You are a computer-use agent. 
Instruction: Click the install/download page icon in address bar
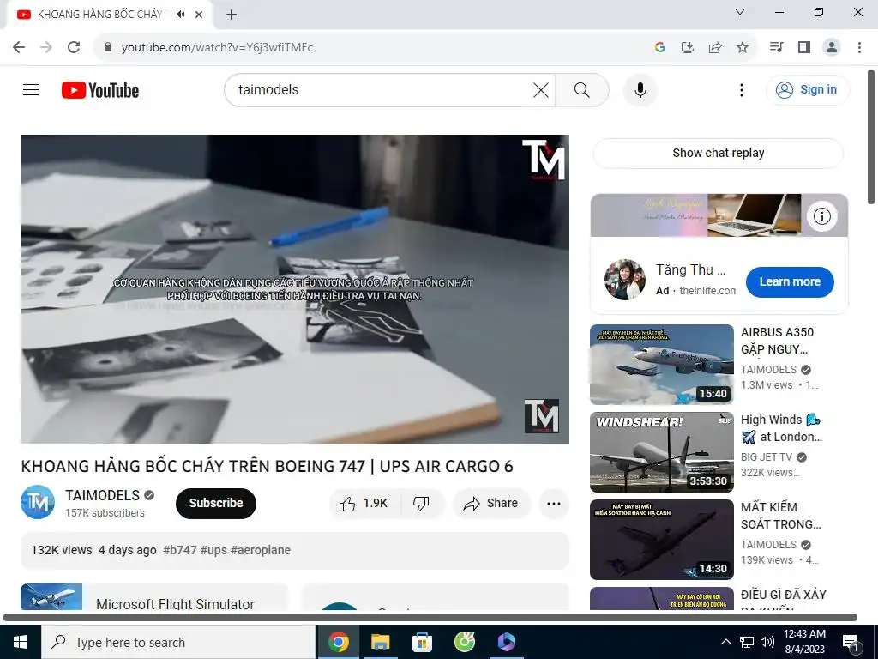[x=688, y=47]
